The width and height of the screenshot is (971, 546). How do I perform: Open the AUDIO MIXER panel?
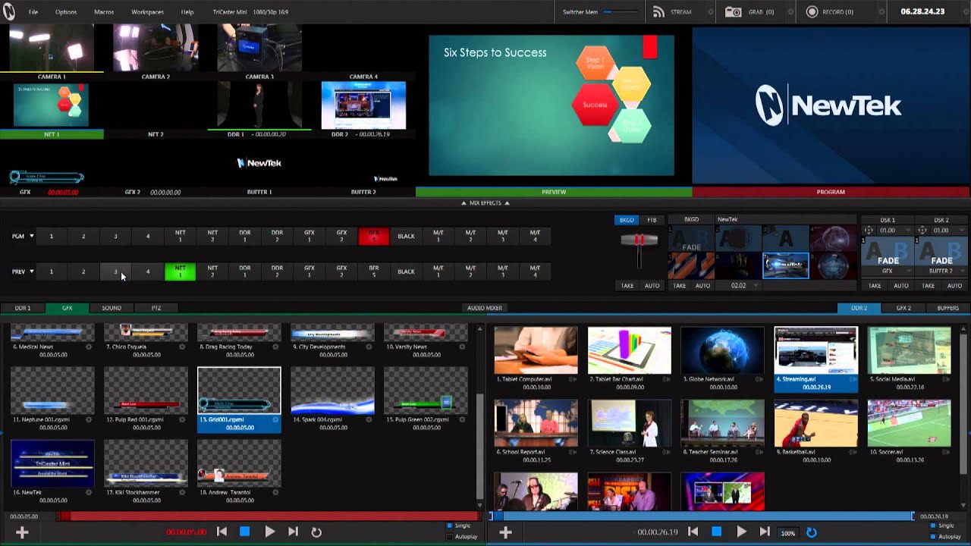coord(485,308)
